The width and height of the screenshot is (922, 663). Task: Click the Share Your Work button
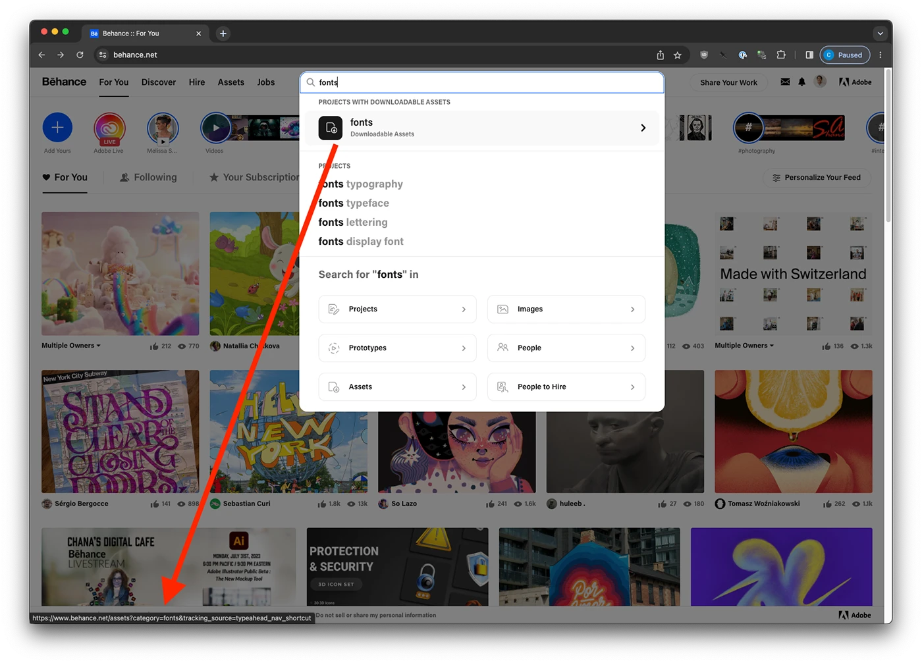(x=728, y=82)
